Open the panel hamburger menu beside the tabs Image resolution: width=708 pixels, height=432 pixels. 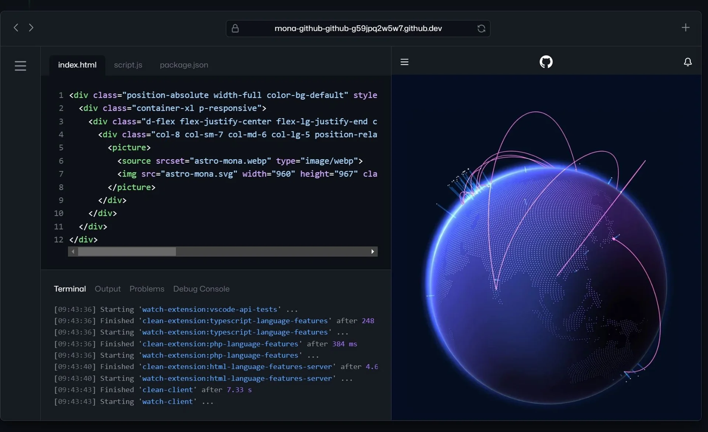[404, 62]
